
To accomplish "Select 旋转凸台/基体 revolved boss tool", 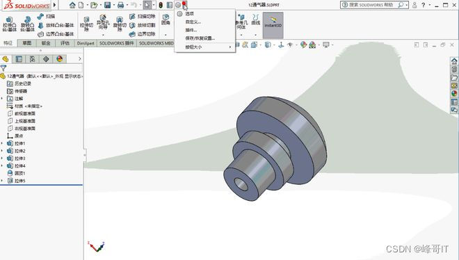I will (x=28, y=24).
